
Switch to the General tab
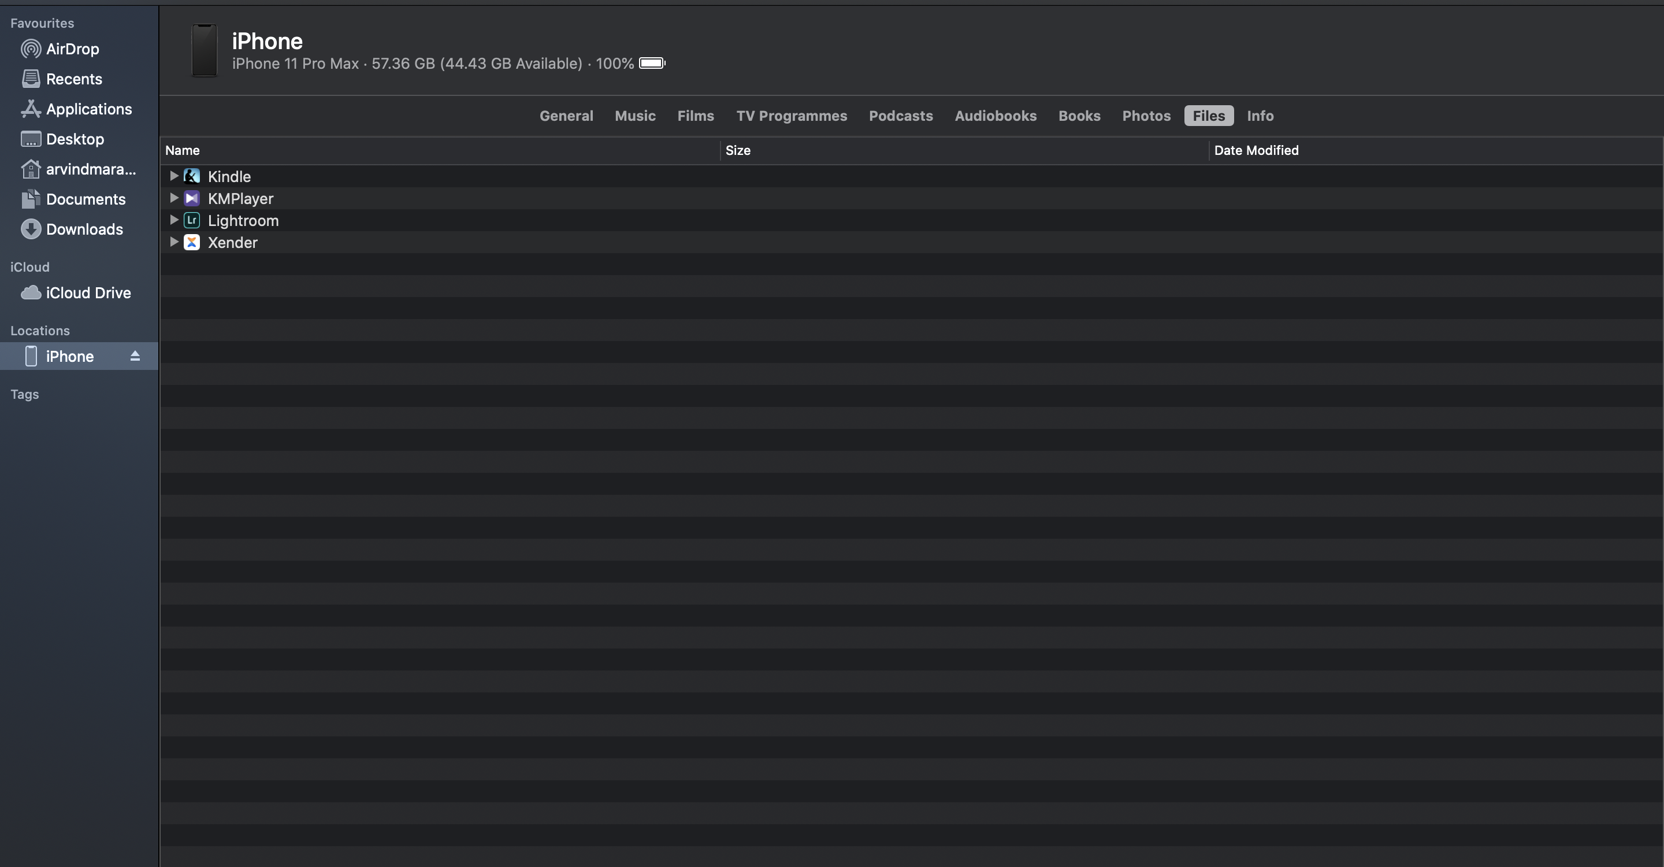point(566,116)
